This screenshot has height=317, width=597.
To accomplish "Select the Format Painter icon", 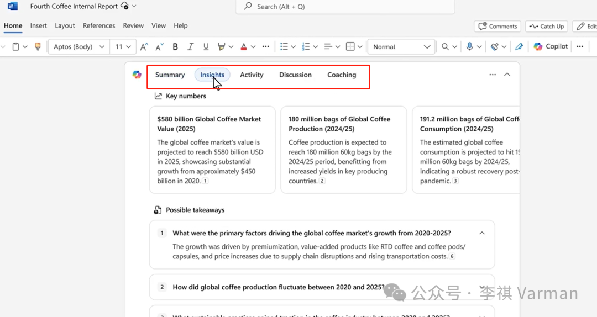I will 38,47.
